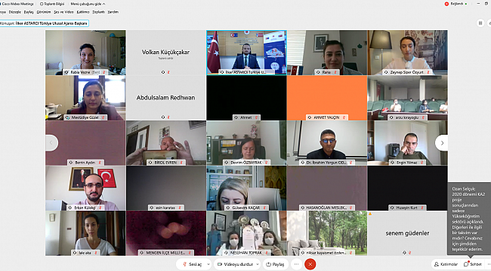Click the Bağlandı connection status indicator

click(x=456, y=4)
